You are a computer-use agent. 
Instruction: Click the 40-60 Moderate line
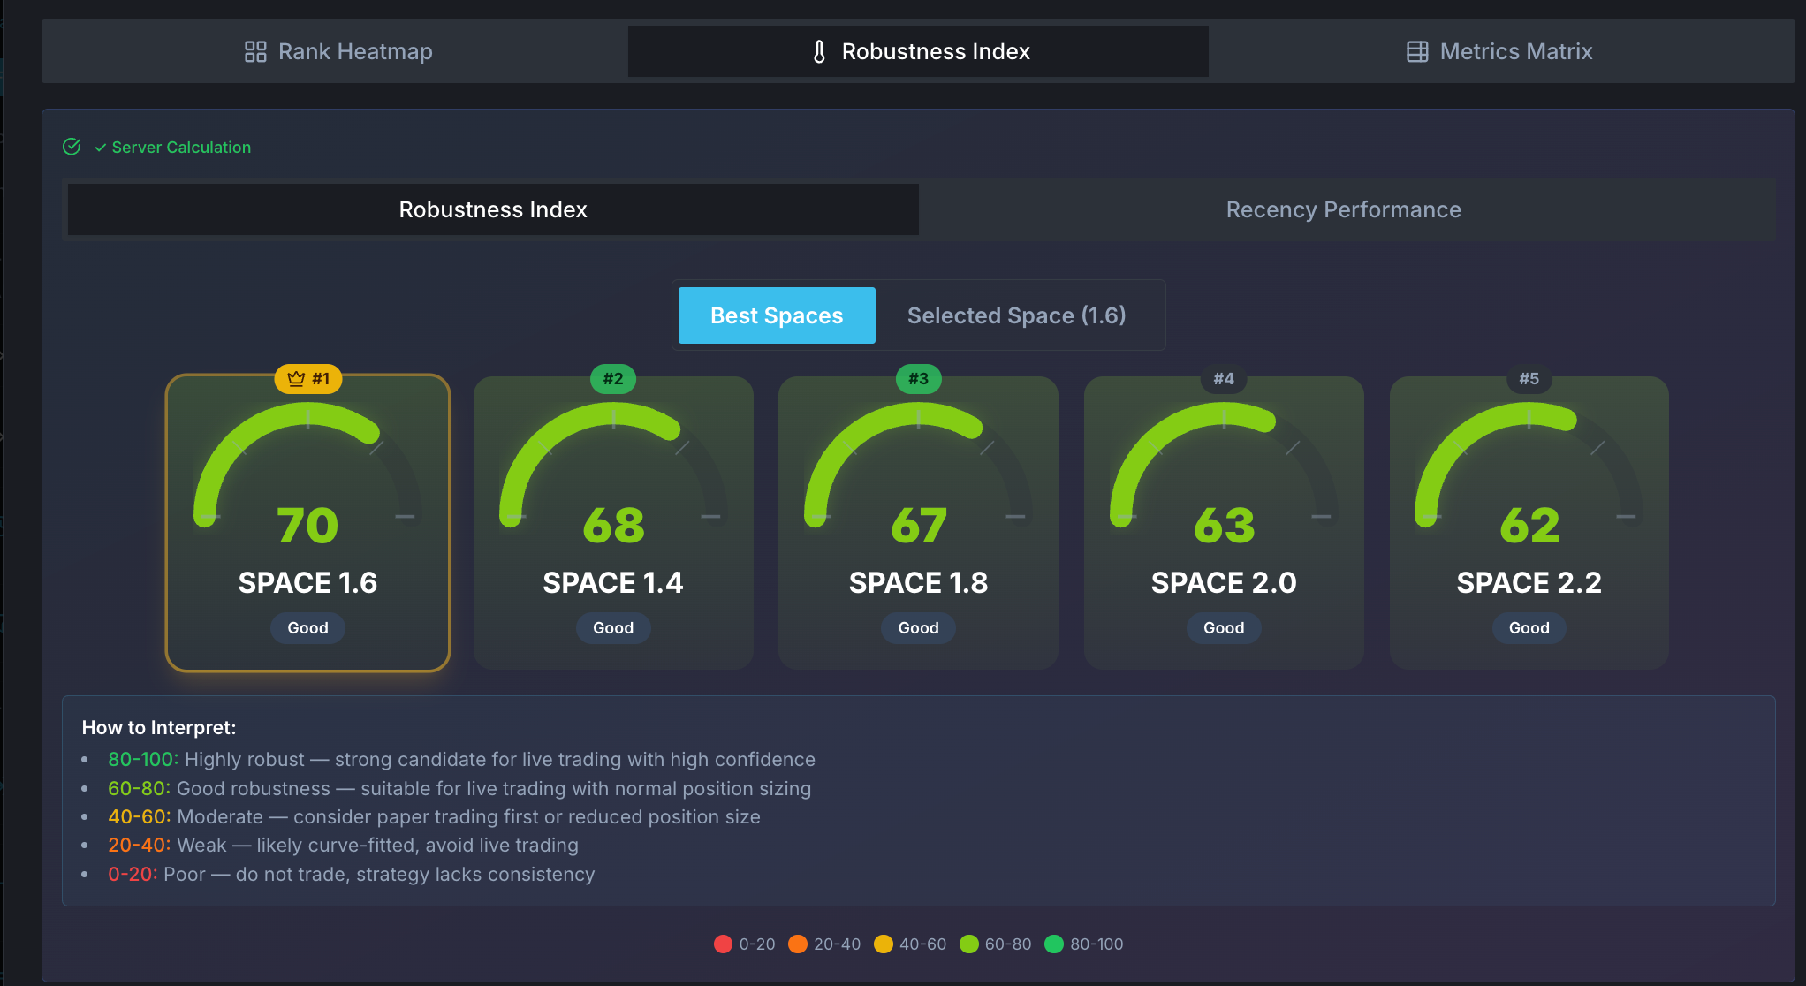434,816
